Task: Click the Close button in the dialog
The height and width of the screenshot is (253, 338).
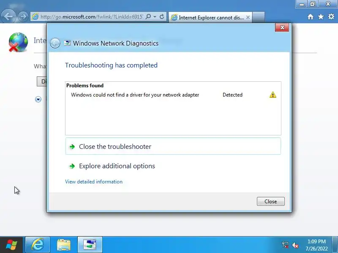Action: pos(270,202)
